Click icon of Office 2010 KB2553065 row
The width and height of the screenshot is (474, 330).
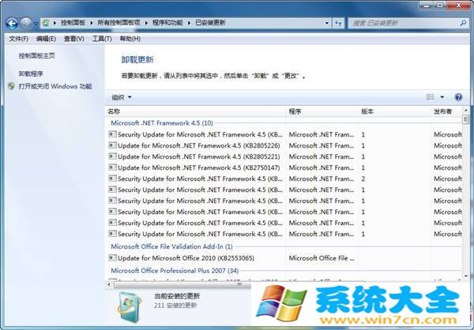point(112,258)
